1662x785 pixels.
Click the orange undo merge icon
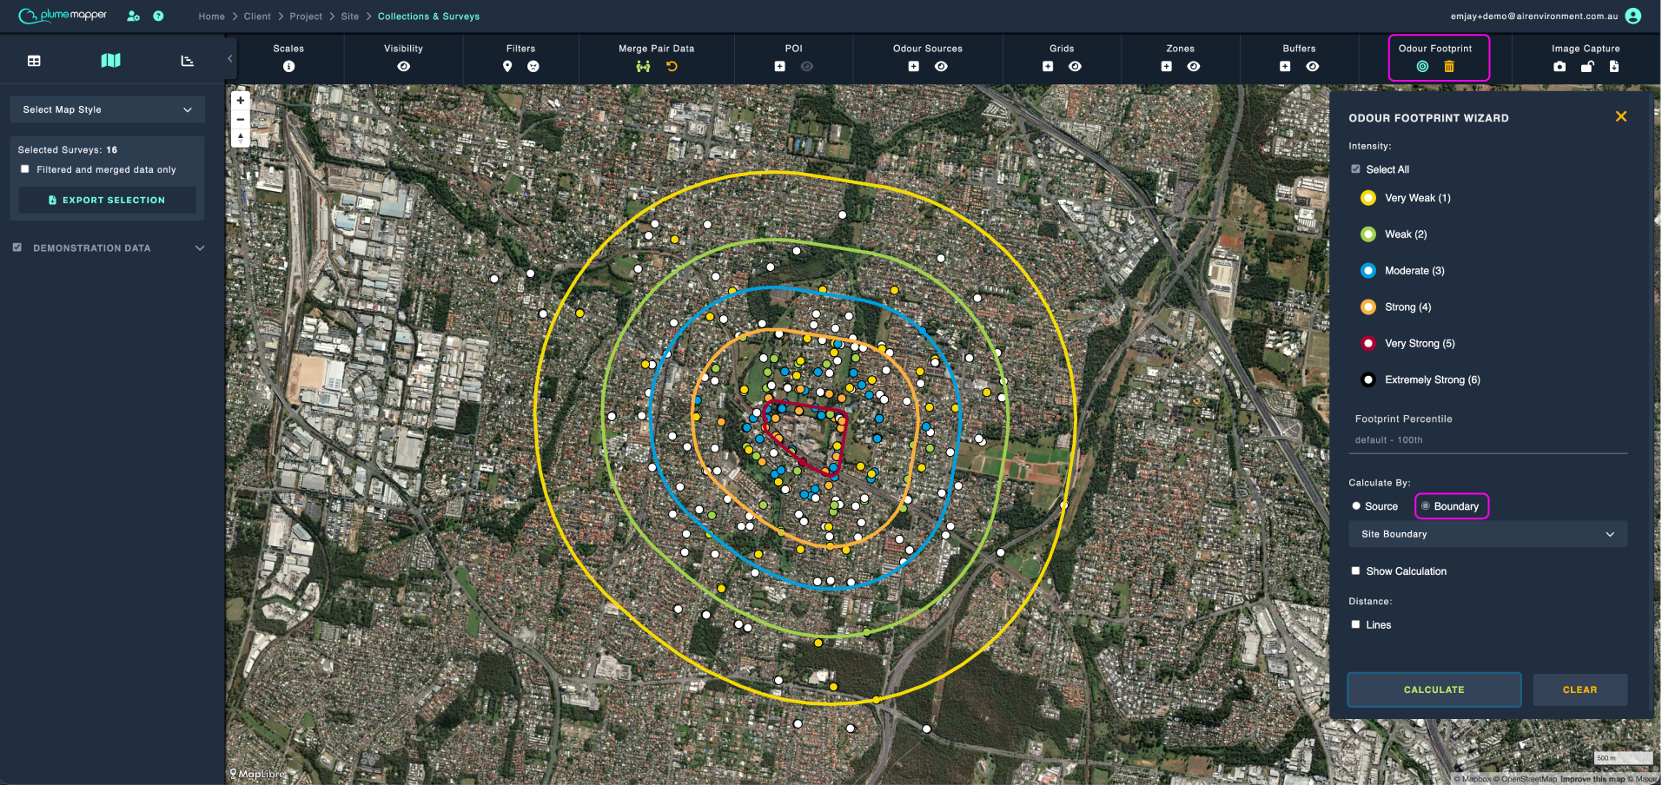click(x=672, y=67)
